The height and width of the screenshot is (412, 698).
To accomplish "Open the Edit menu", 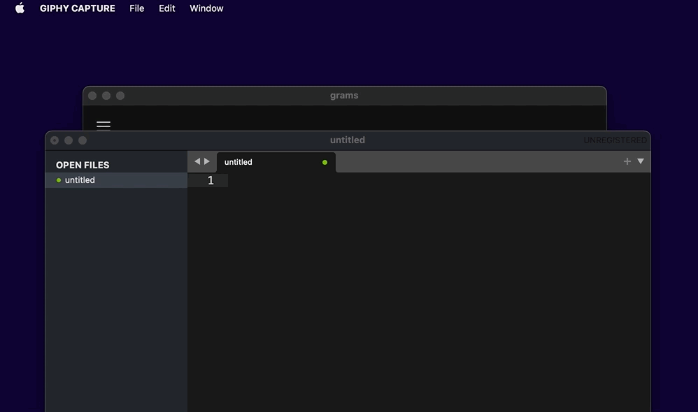I will pos(167,8).
